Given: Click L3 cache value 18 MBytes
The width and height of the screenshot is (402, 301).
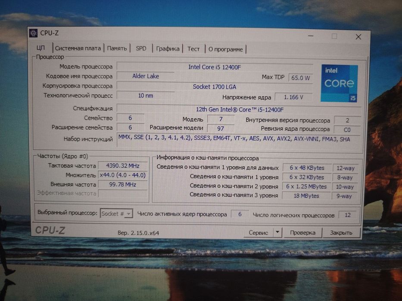Looking at the screenshot, I should coord(306,196).
